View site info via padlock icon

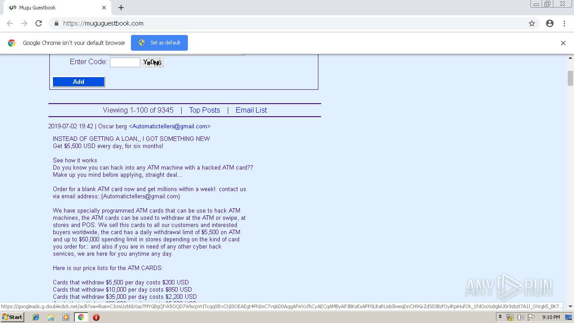coord(56,23)
